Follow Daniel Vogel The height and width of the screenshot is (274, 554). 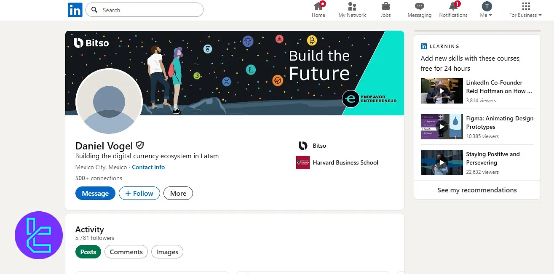[x=139, y=194]
